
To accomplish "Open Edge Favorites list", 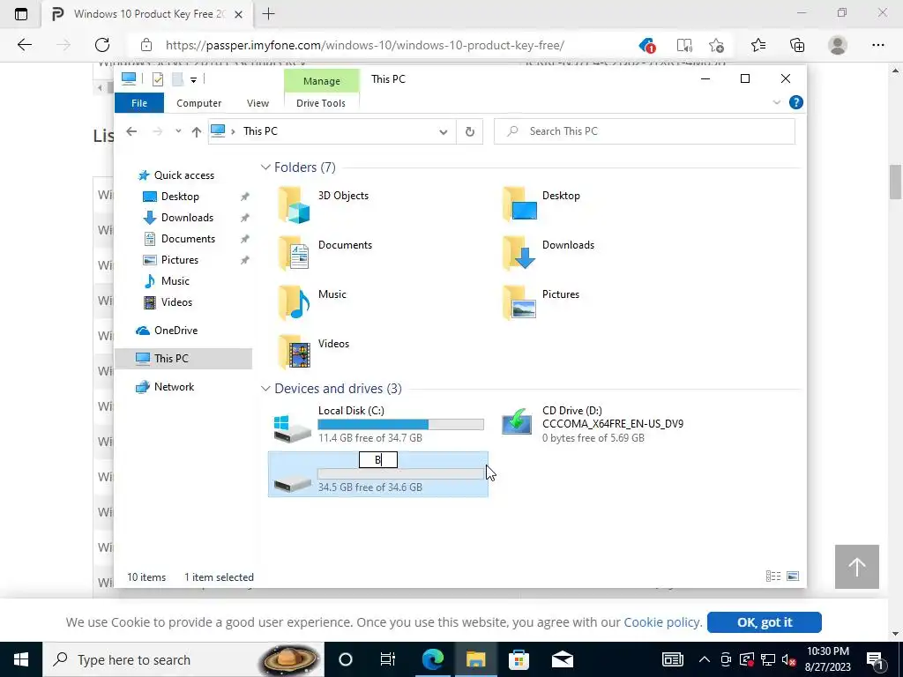I will tap(758, 45).
